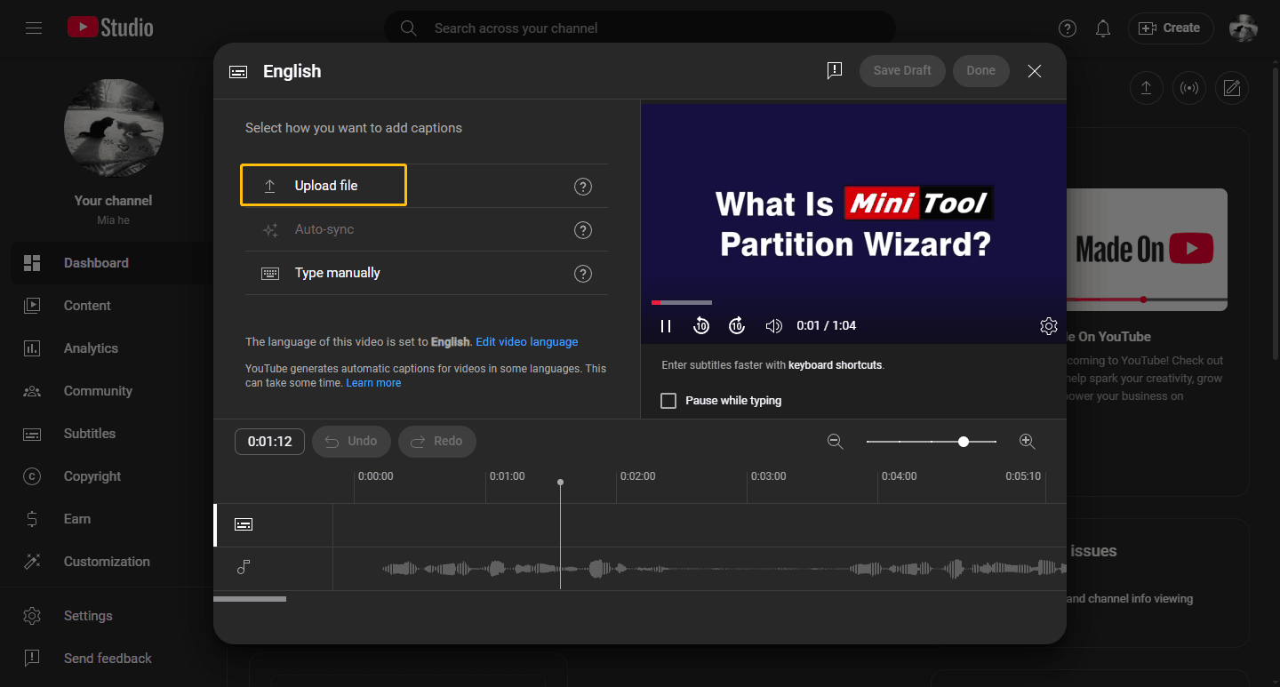Open the Dashboard sidebar item
Viewport: 1280px width, 687px height.
coord(112,263)
